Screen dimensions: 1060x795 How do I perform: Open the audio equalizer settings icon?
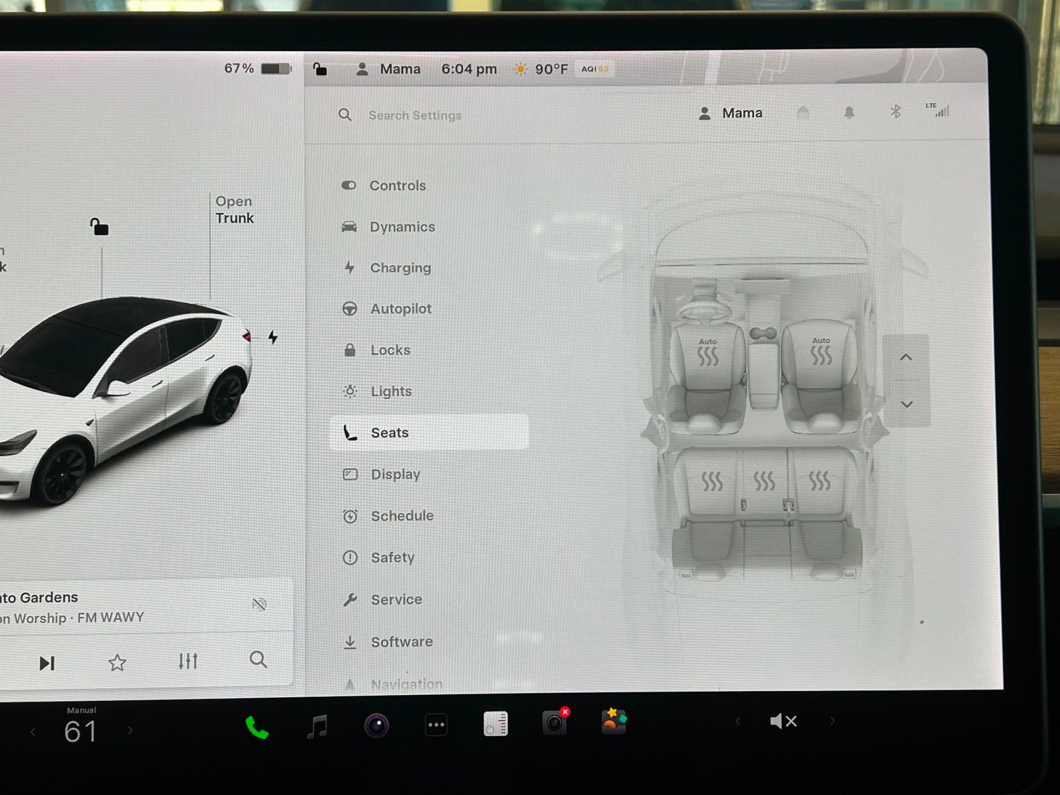(188, 661)
